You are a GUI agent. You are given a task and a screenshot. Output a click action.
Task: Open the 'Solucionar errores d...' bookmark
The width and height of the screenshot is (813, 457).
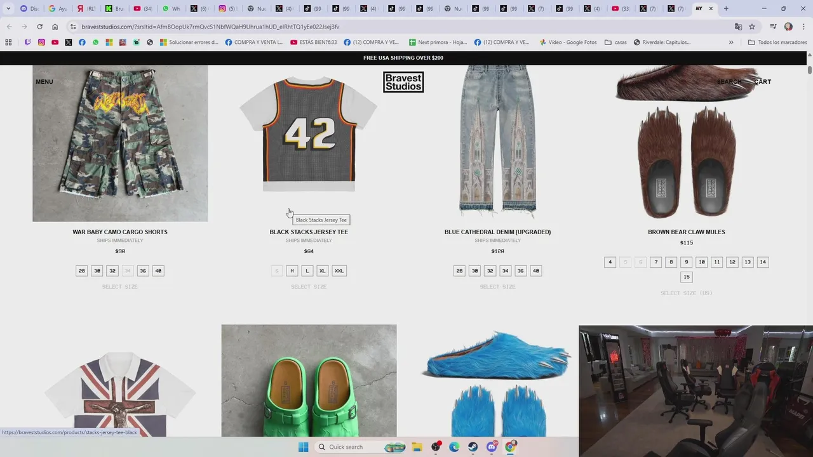pos(189,43)
